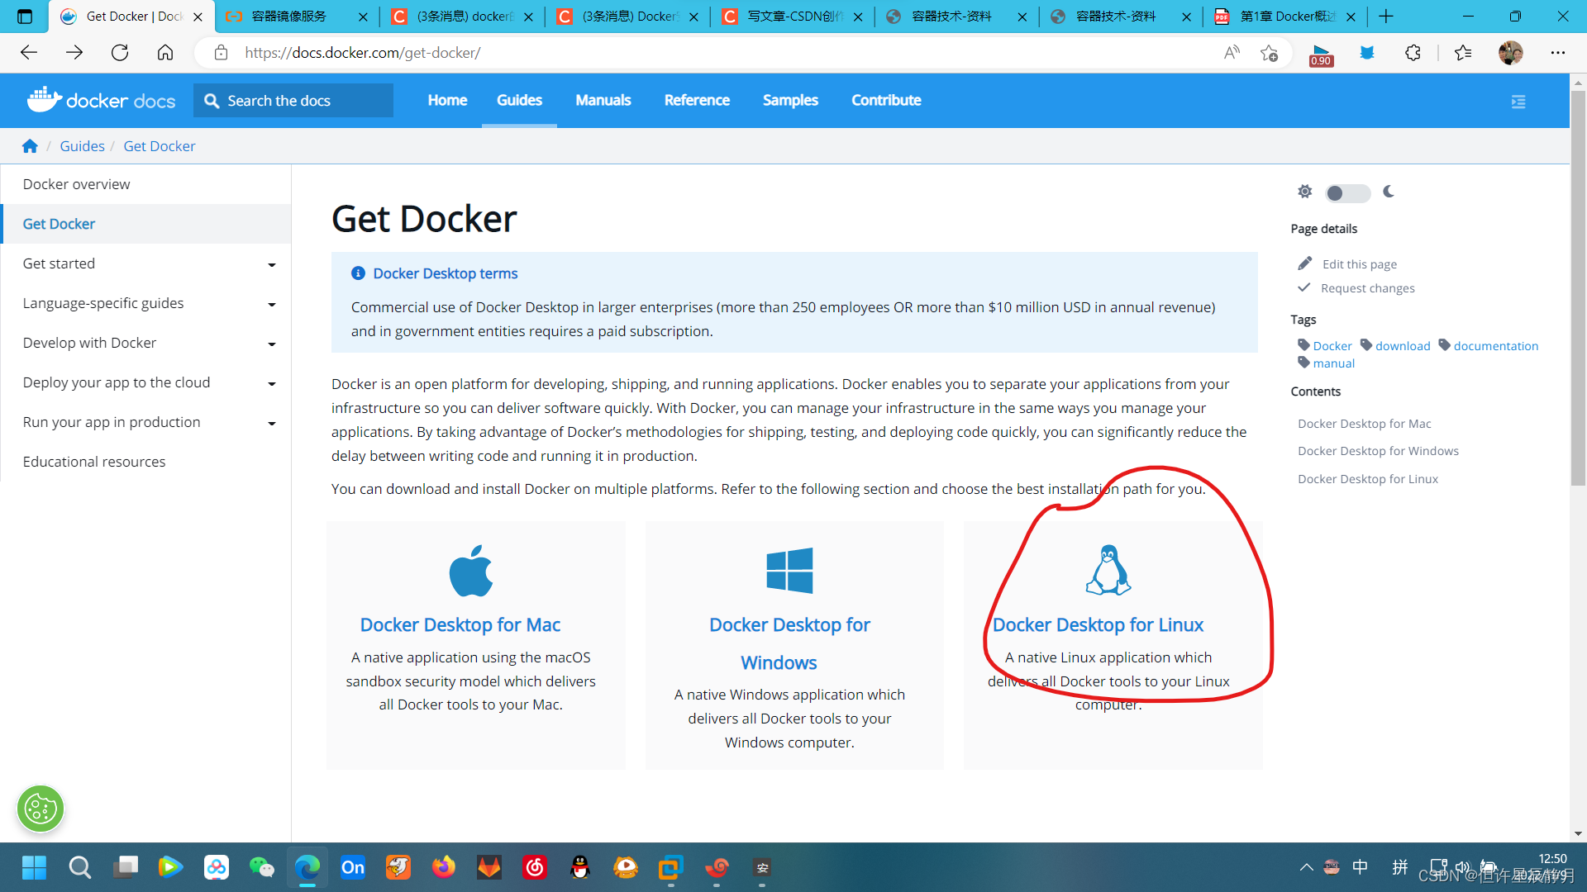Toggle the light/dark theme switch

pos(1347,193)
